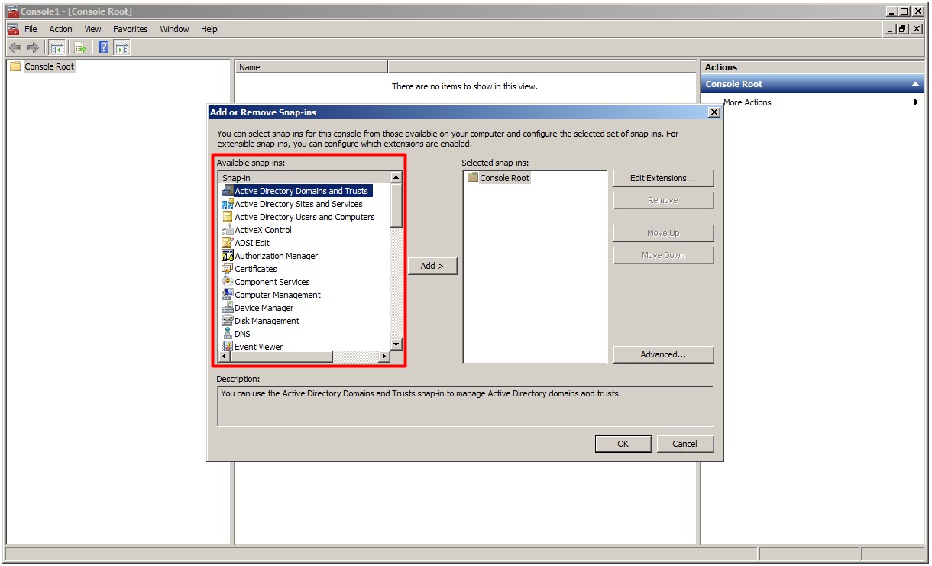Expand the More Actions submenu arrow

tap(915, 102)
